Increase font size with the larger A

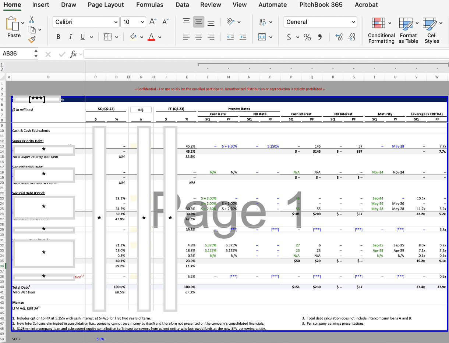click(x=153, y=22)
